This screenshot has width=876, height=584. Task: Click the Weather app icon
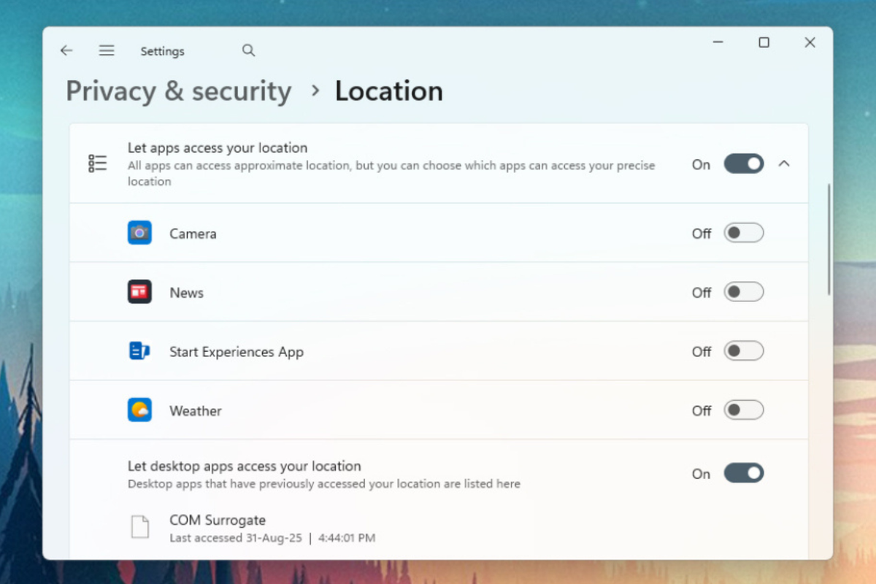point(139,410)
